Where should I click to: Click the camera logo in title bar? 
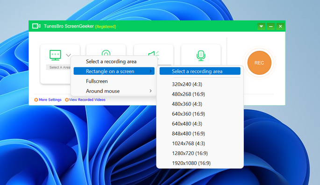[36, 26]
